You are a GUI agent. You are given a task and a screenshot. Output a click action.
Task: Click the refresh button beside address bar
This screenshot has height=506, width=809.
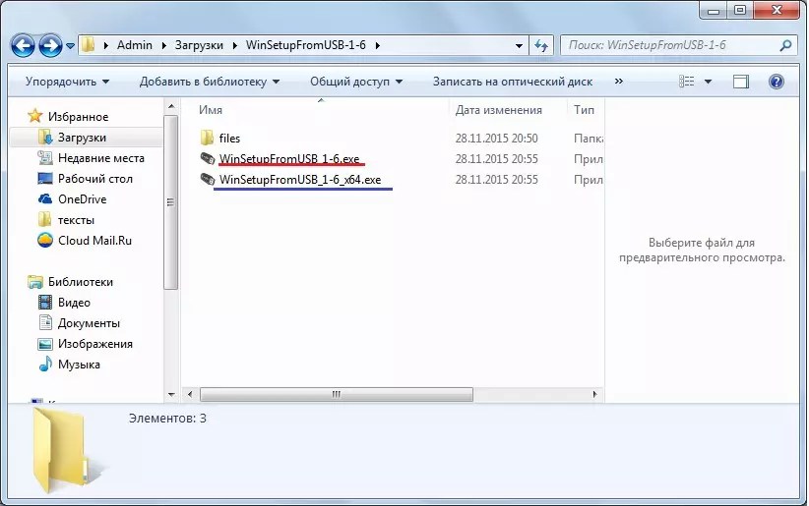(541, 45)
